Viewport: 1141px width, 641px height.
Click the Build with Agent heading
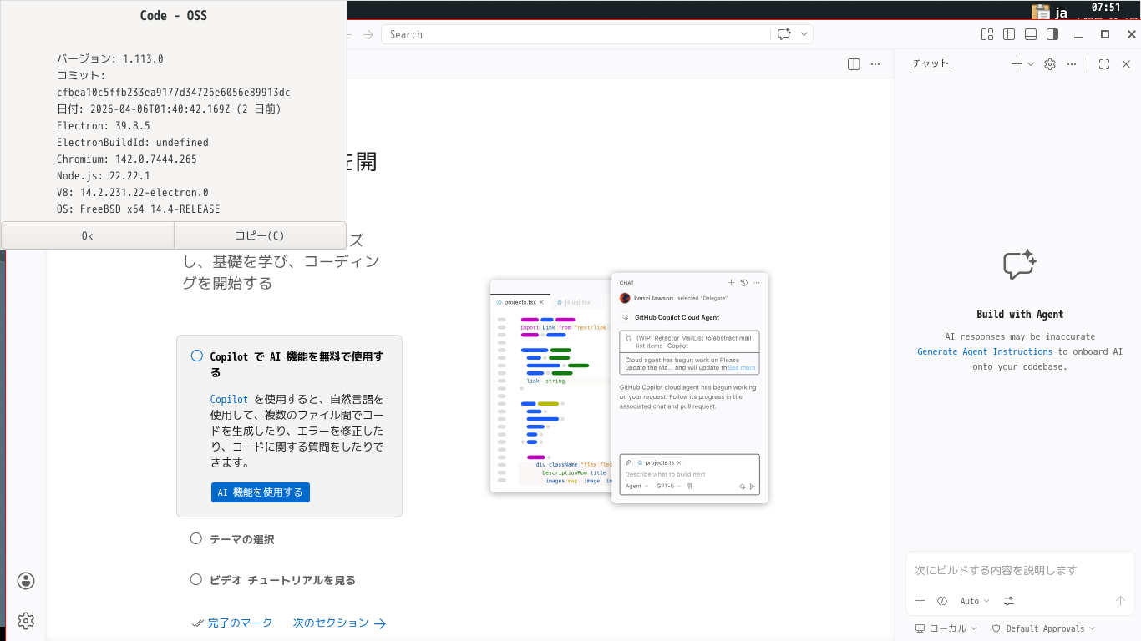pyautogui.click(x=1020, y=315)
